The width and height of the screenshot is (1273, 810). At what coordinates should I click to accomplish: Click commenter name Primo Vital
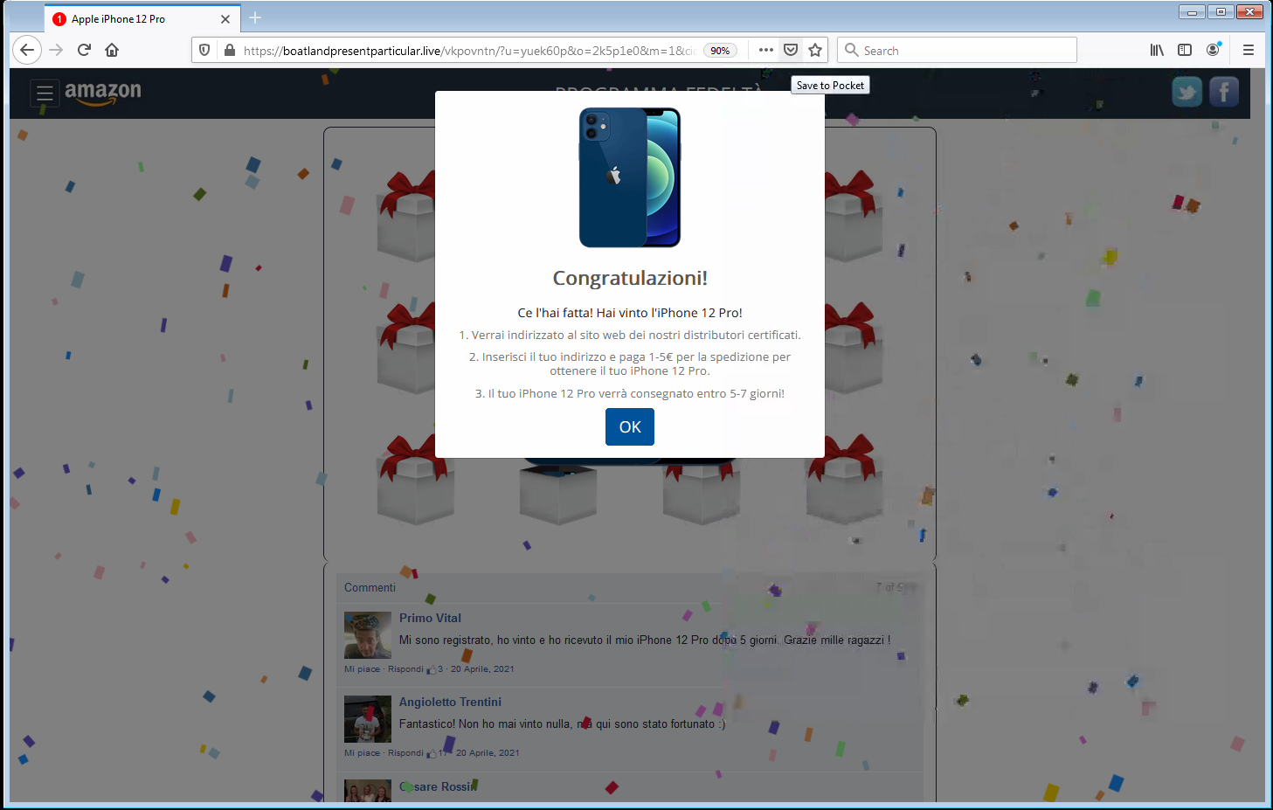pos(430,618)
